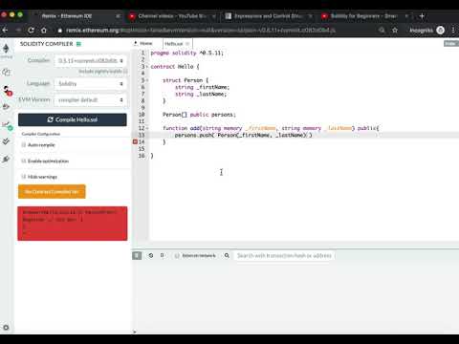Screen dimensions: 459x344
Task: Click the string _firstName; line 6
Action: pos(202,87)
